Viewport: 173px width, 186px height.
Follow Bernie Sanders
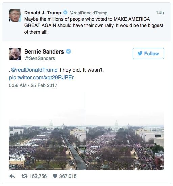[148, 54]
